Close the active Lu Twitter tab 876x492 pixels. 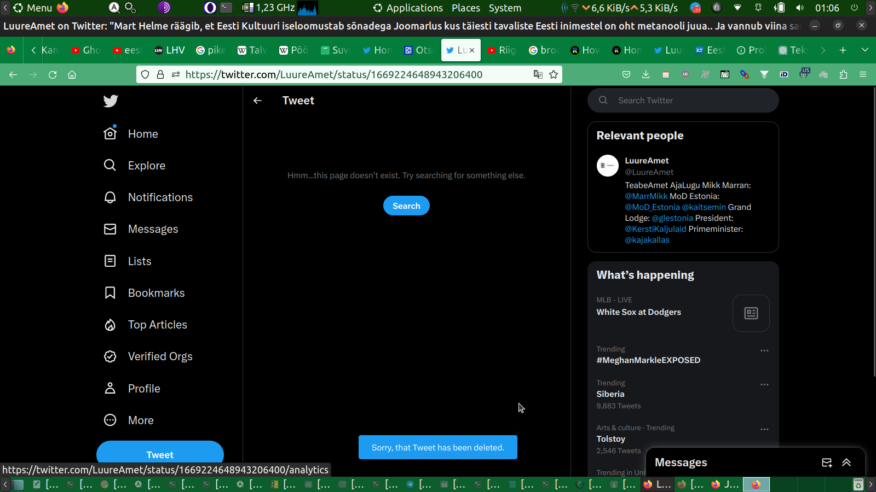click(472, 50)
